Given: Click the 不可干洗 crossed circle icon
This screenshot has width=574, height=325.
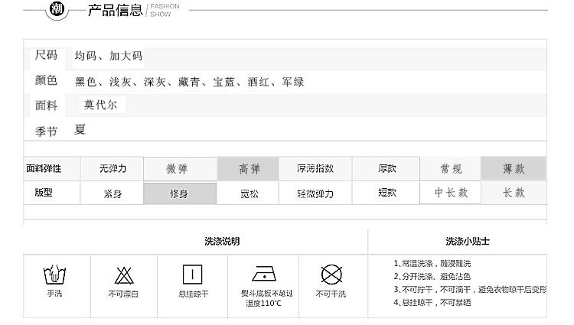Looking at the screenshot, I should click(331, 275).
